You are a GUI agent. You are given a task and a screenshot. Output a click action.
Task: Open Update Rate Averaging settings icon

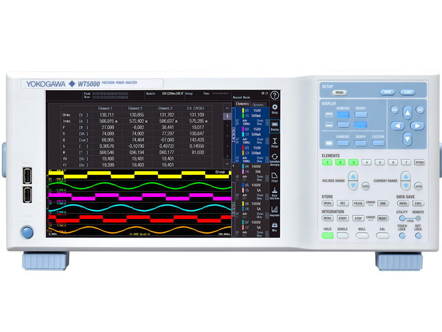pyautogui.click(x=275, y=160)
